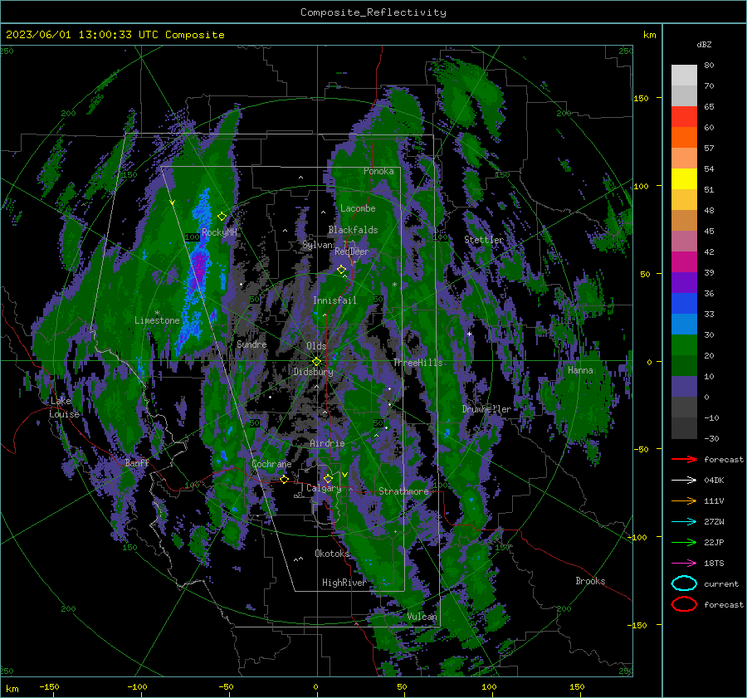Image resolution: width=747 pixels, height=698 pixels.
Task: Click the yellow diamond marker near RockyMH
Action: point(222,217)
